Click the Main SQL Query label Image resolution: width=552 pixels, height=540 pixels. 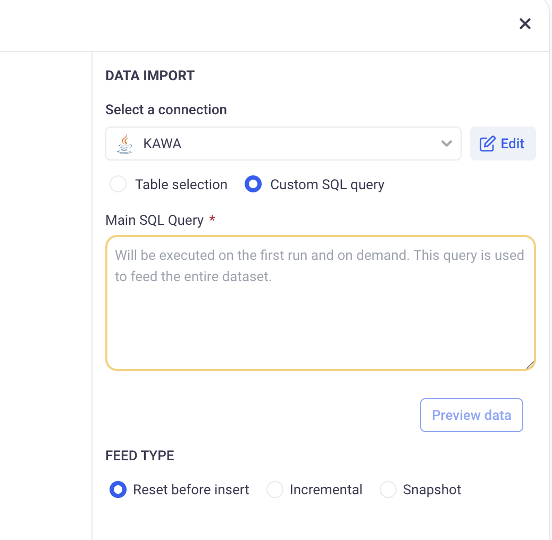pyautogui.click(x=154, y=220)
